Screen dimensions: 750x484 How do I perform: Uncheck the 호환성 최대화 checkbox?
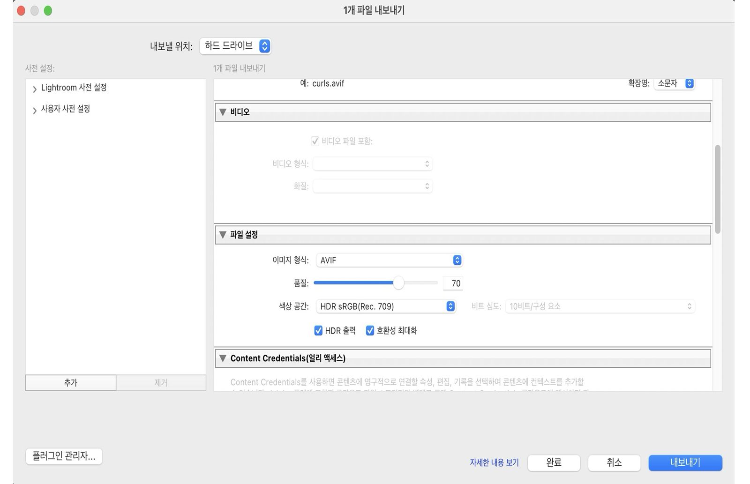pos(370,331)
